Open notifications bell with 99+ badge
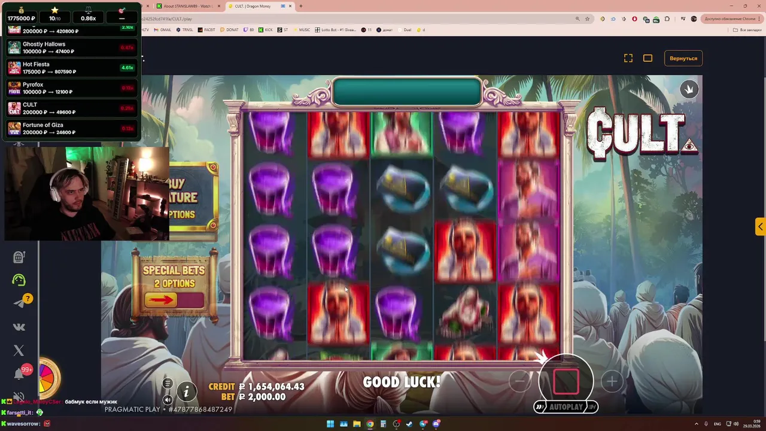The height and width of the screenshot is (431, 766). click(20, 374)
